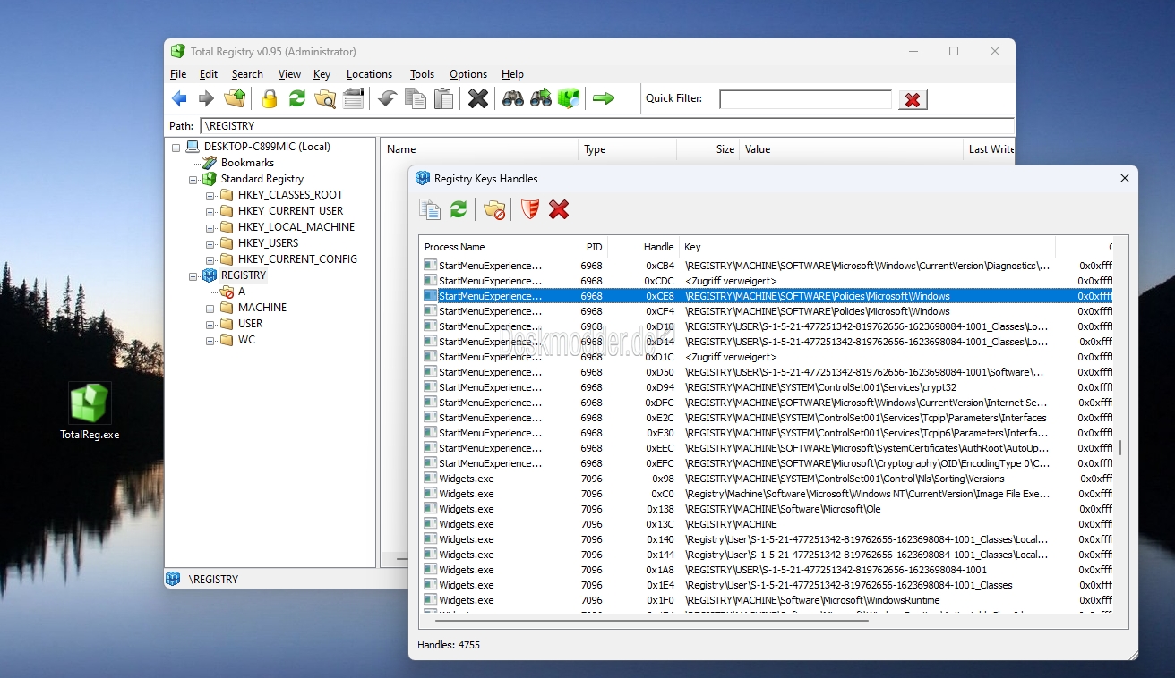Click the Type column header in main list
The height and width of the screenshot is (678, 1175).
tap(627, 149)
